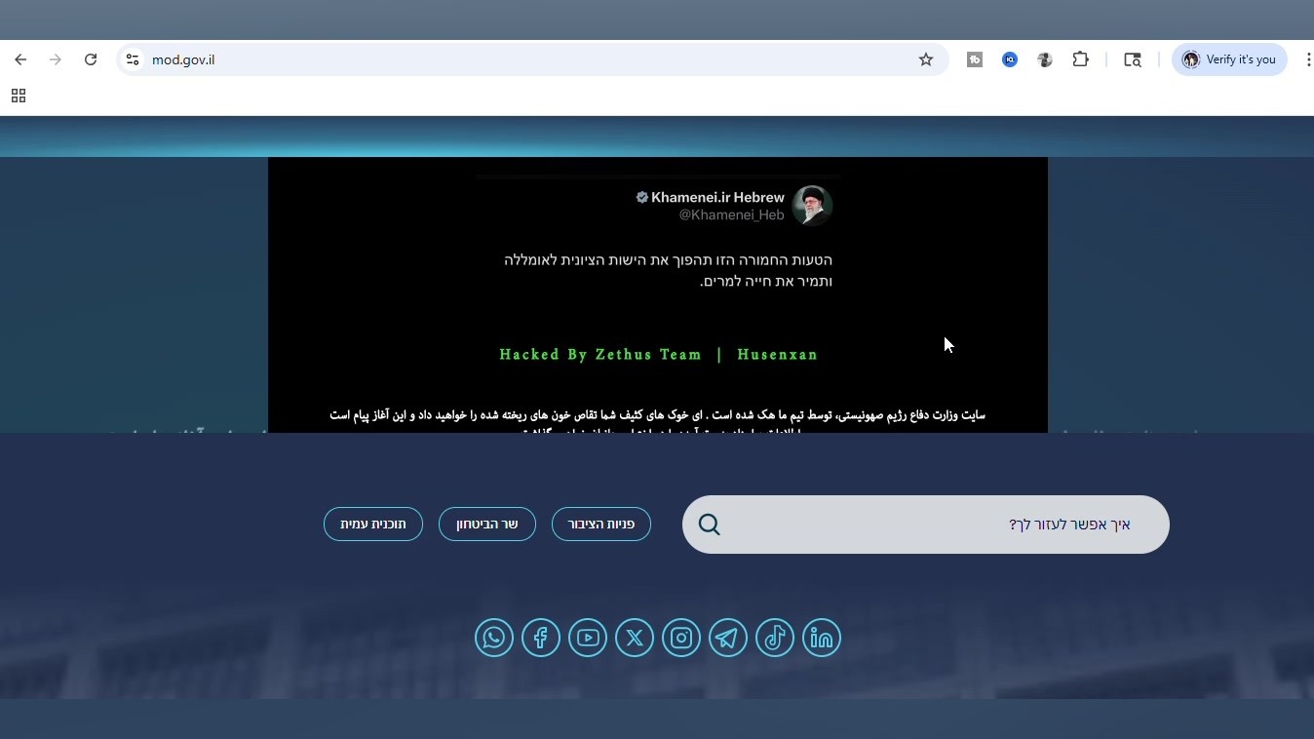Click the browser forward arrow

(x=56, y=59)
